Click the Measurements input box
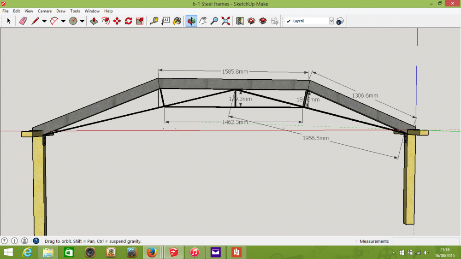Viewport: 461px width, 259px height. tap(426, 241)
